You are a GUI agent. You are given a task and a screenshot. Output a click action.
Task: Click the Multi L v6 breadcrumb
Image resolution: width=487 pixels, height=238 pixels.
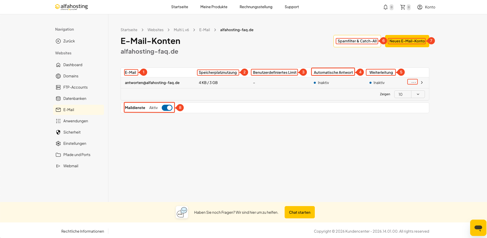(x=181, y=30)
